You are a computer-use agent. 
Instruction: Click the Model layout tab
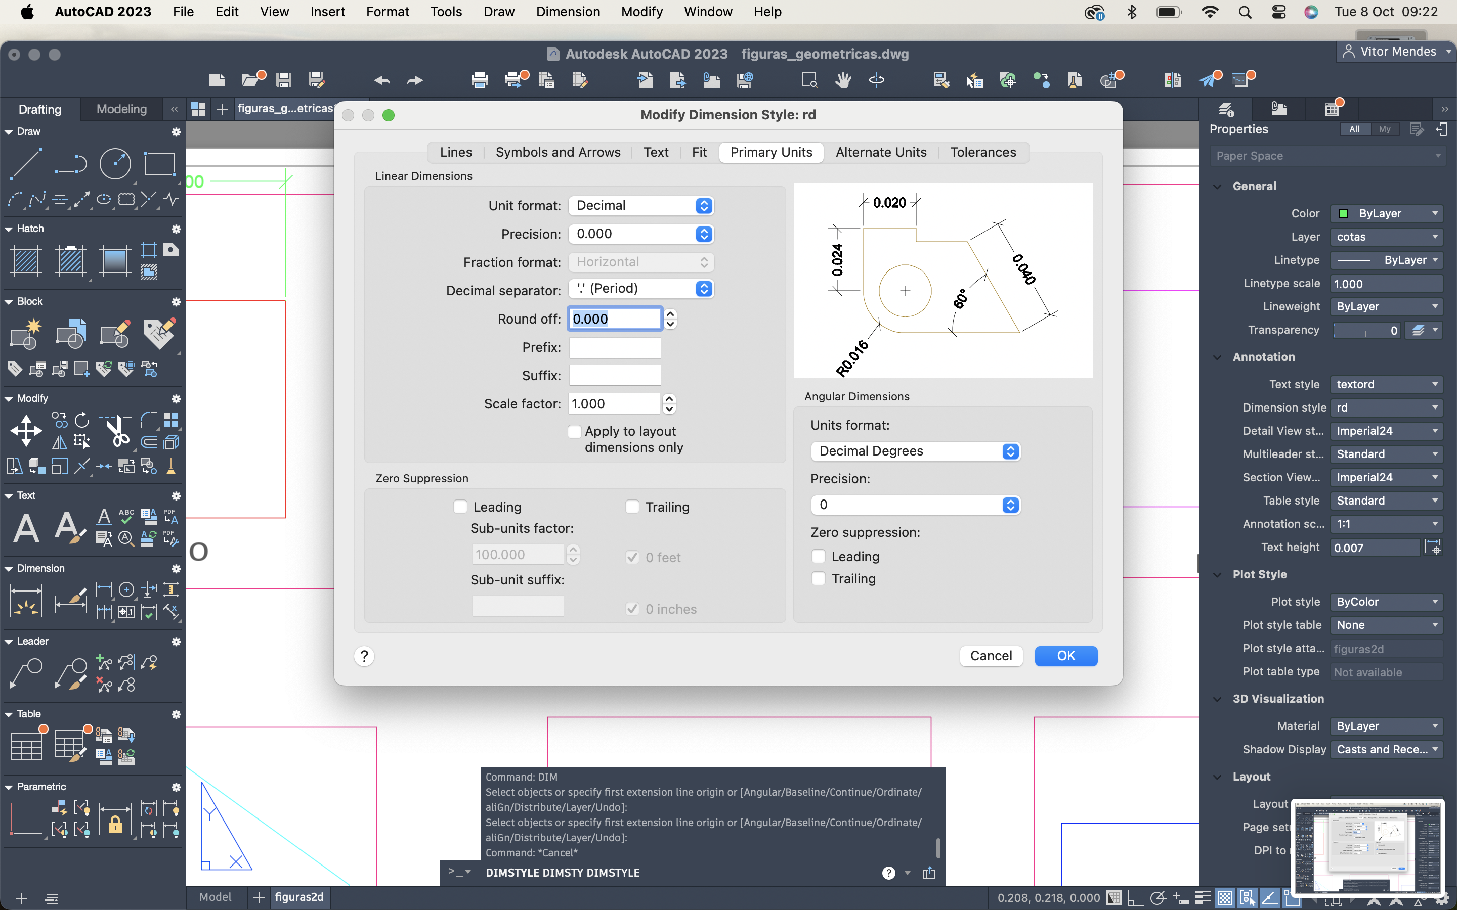click(x=215, y=897)
